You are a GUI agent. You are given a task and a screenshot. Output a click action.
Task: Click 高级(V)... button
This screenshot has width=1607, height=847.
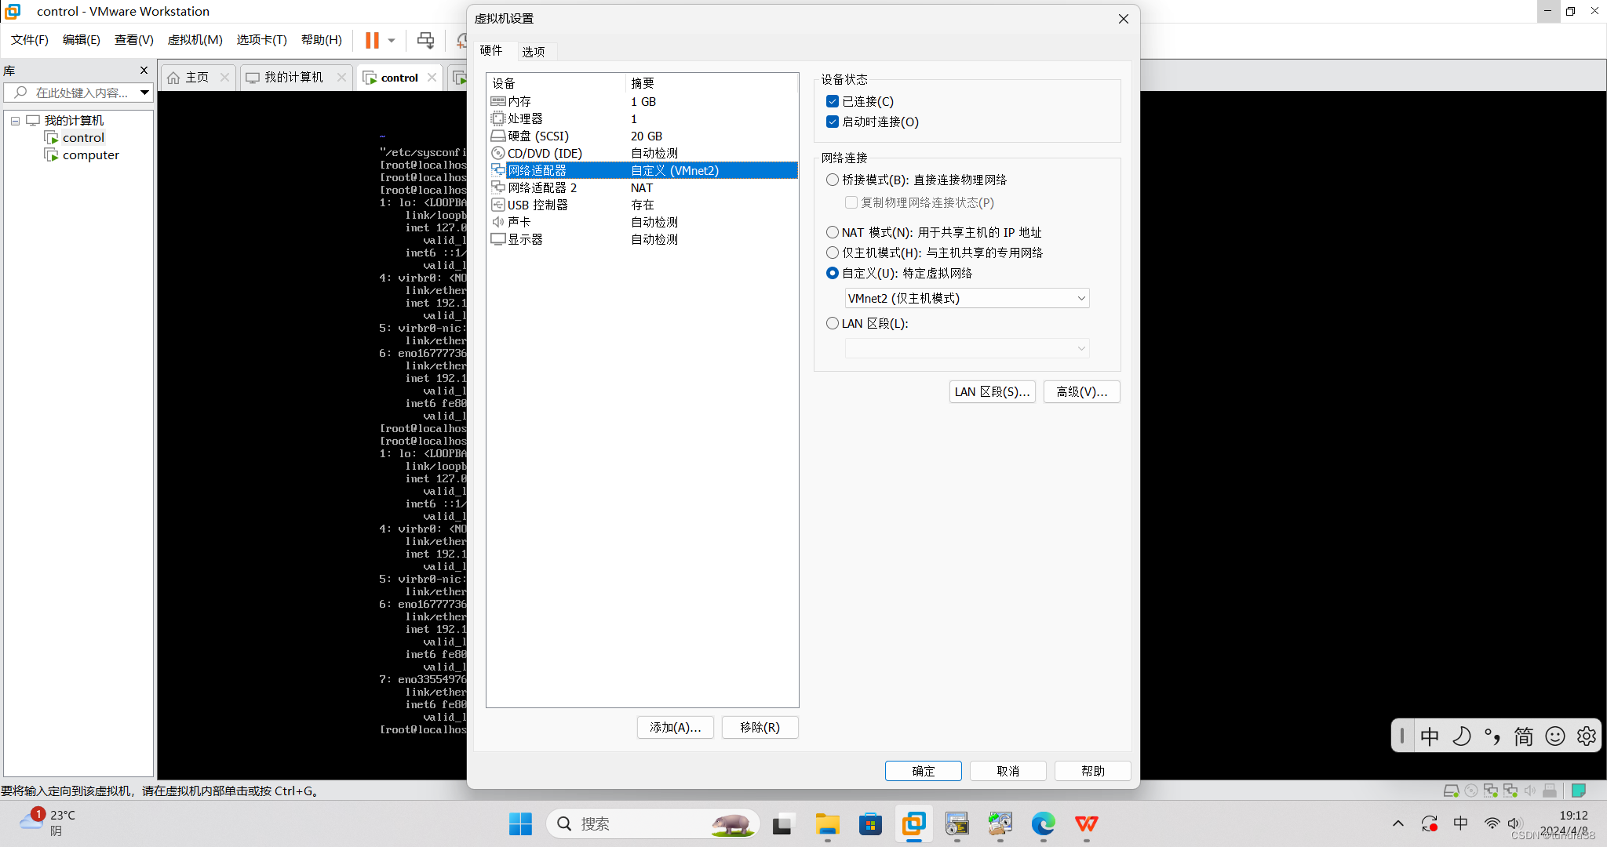pyautogui.click(x=1082, y=391)
